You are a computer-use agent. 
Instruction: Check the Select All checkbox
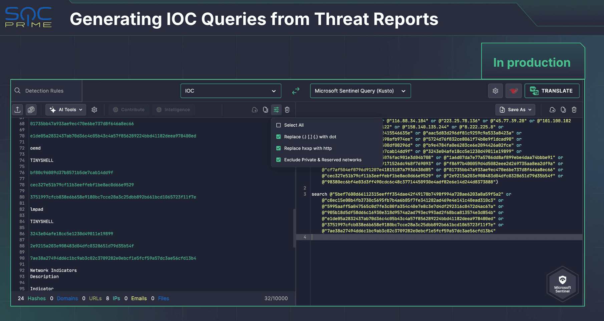tap(279, 125)
